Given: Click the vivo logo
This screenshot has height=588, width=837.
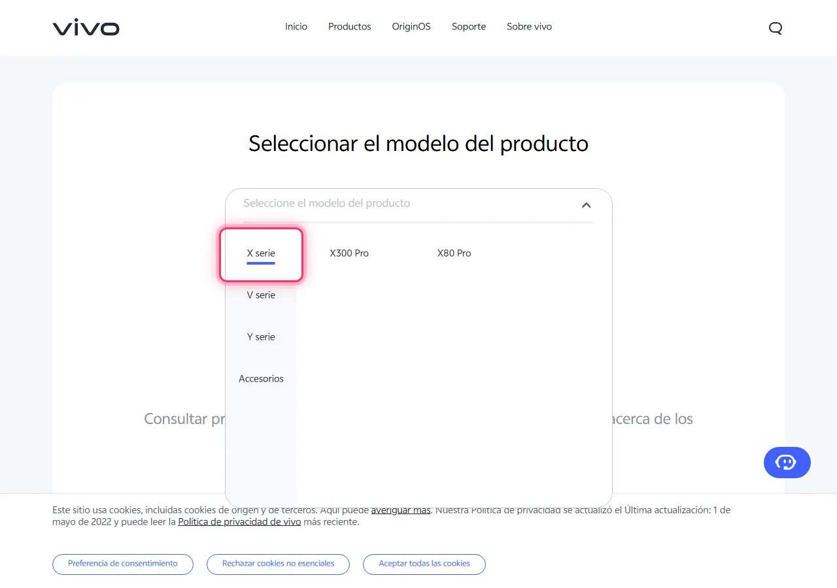Looking at the screenshot, I should (86, 27).
